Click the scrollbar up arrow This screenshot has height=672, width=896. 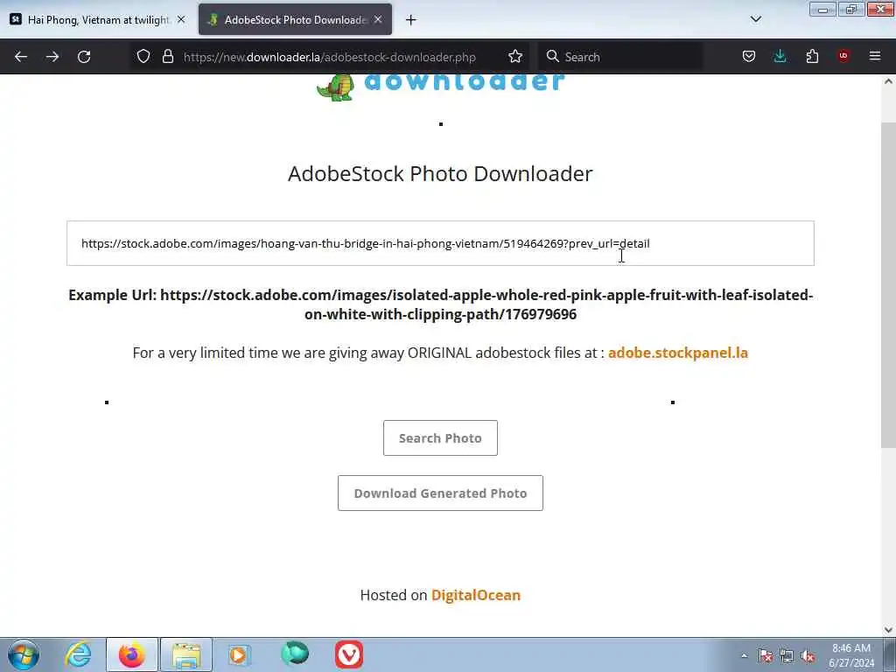click(888, 81)
